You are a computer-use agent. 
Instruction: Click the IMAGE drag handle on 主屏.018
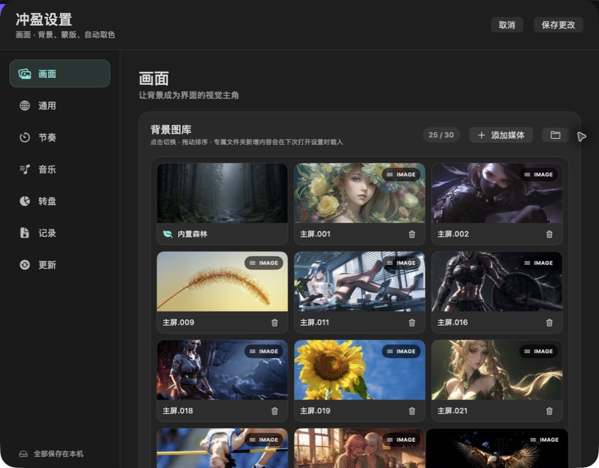click(264, 351)
